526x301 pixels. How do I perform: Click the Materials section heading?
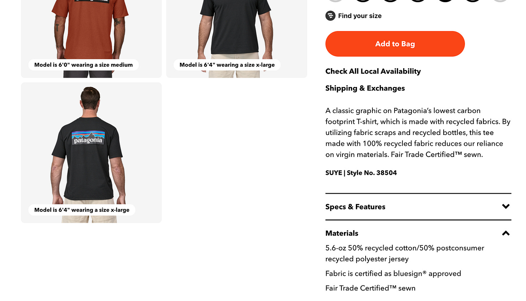(x=342, y=233)
